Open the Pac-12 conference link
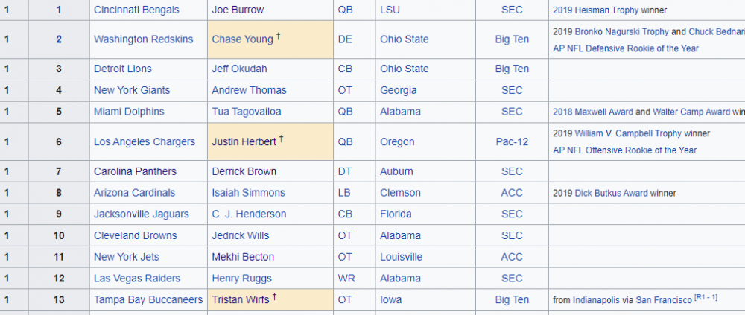Screen dimensions: 745x315 click(512, 141)
